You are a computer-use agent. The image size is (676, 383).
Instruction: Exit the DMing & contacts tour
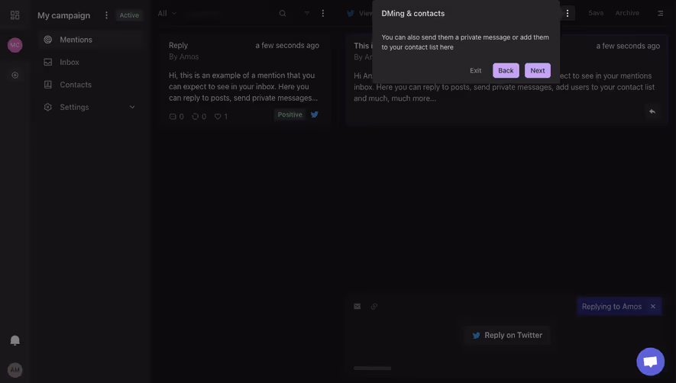(476, 71)
